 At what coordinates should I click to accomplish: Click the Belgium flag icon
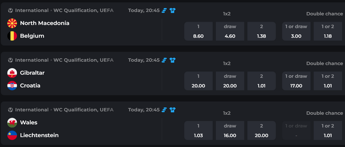[x=12, y=36]
